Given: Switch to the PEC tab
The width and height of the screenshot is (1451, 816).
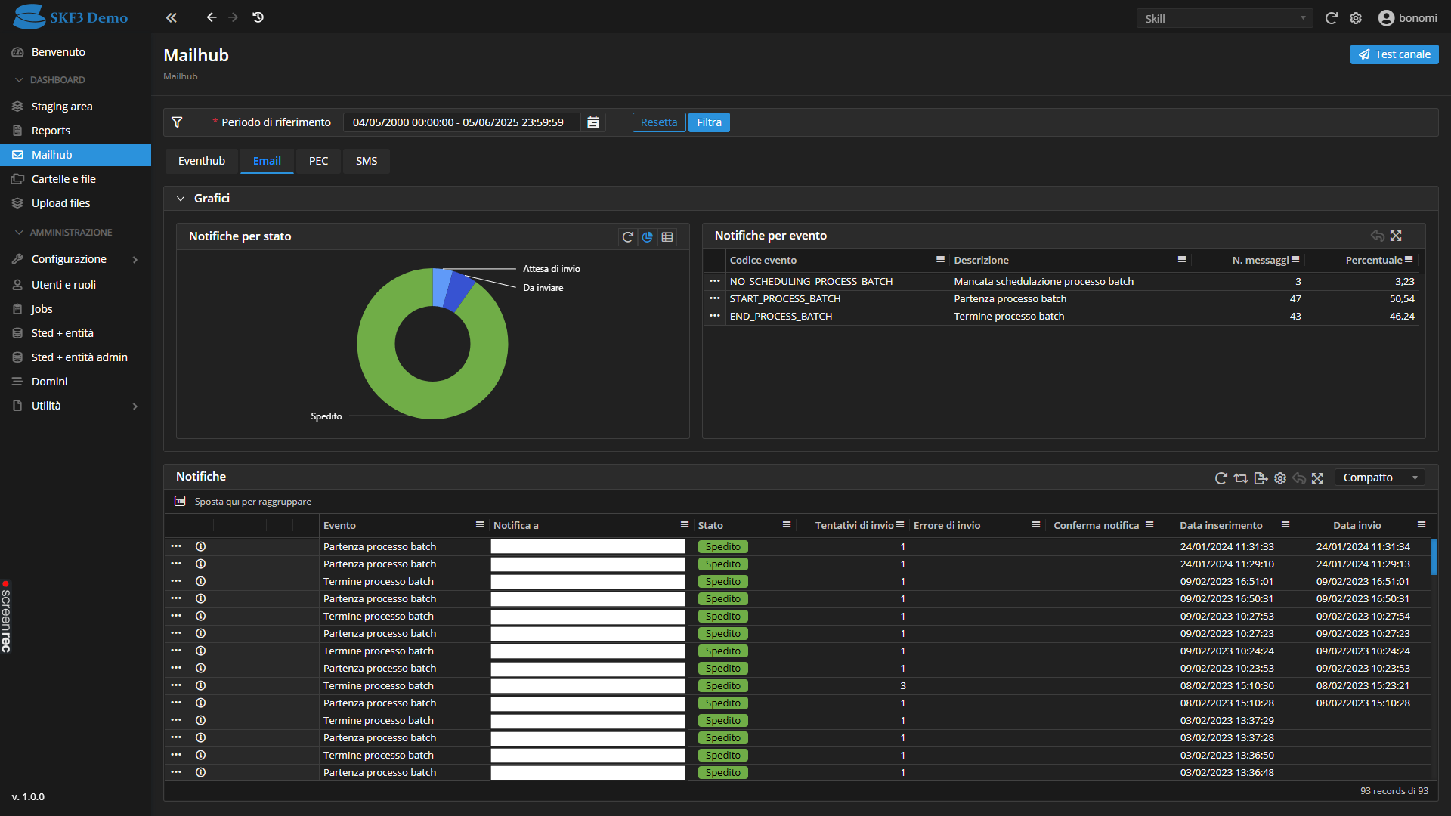Looking at the screenshot, I should pyautogui.click(x=318, y=161).
